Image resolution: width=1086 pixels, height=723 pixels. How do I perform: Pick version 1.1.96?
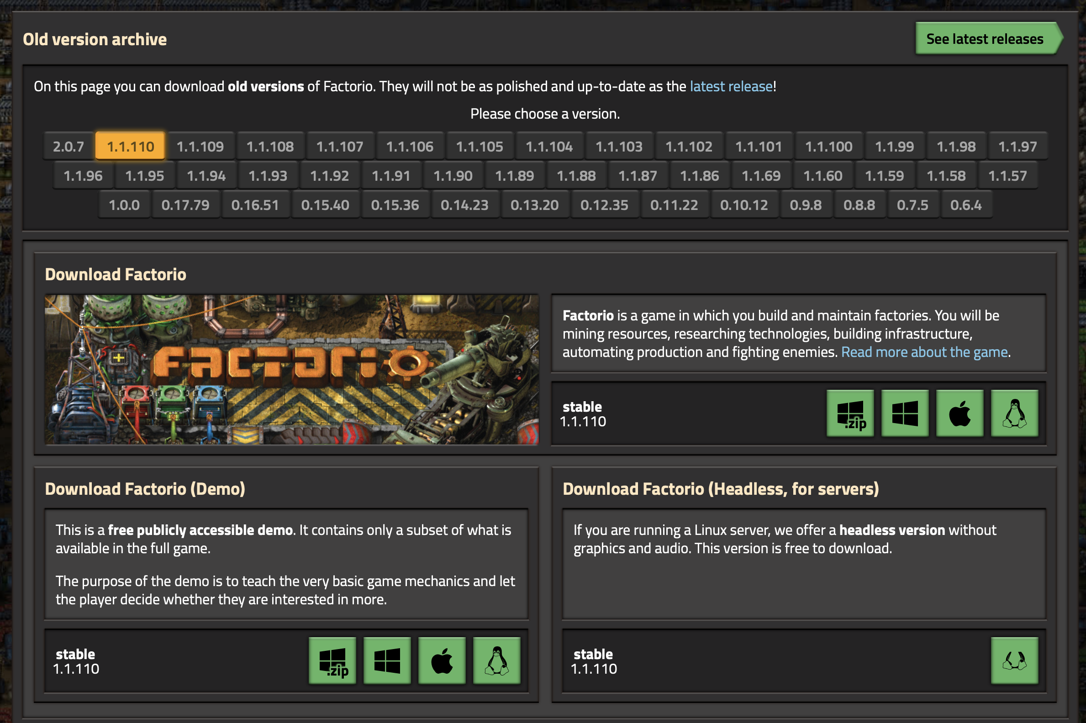83,175
